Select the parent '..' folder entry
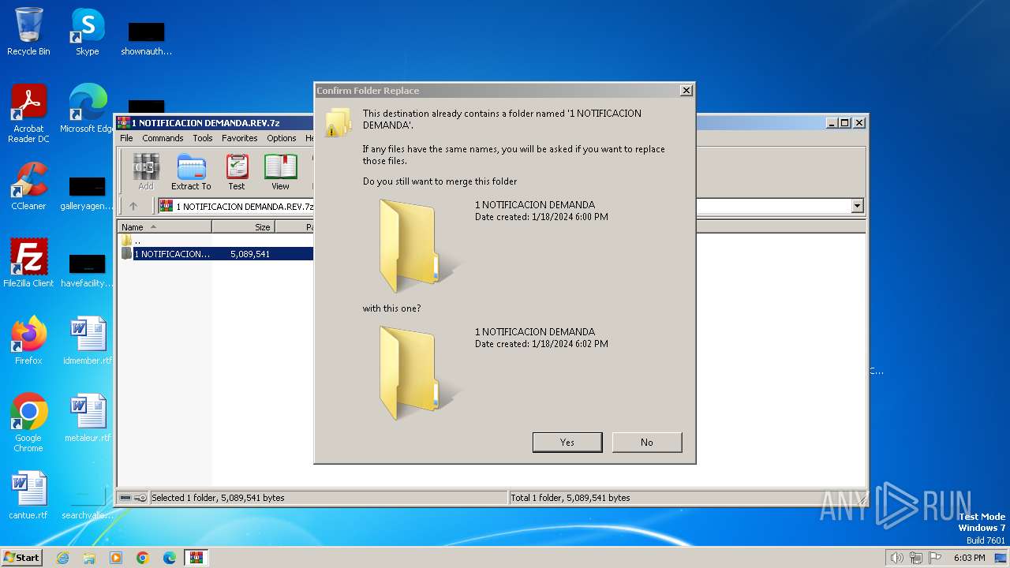 coord(132,240)
